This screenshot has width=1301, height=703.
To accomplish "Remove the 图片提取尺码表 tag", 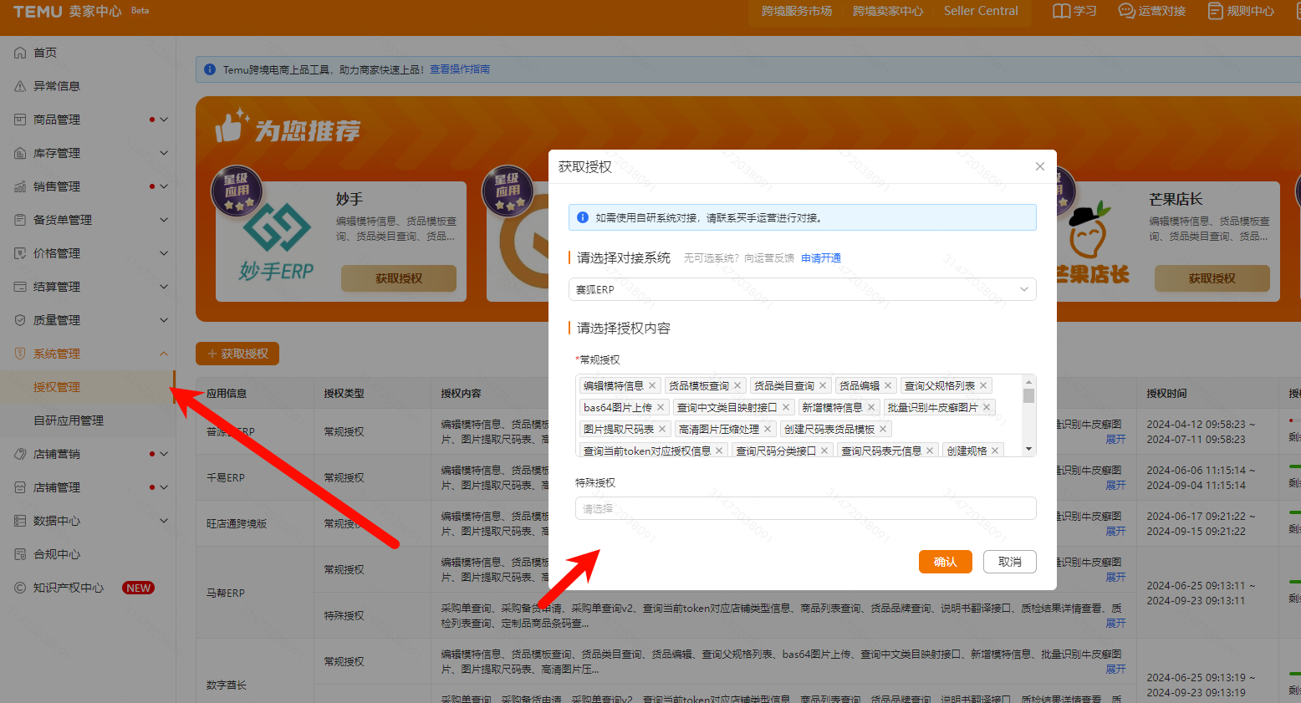I will coord(662,429).
